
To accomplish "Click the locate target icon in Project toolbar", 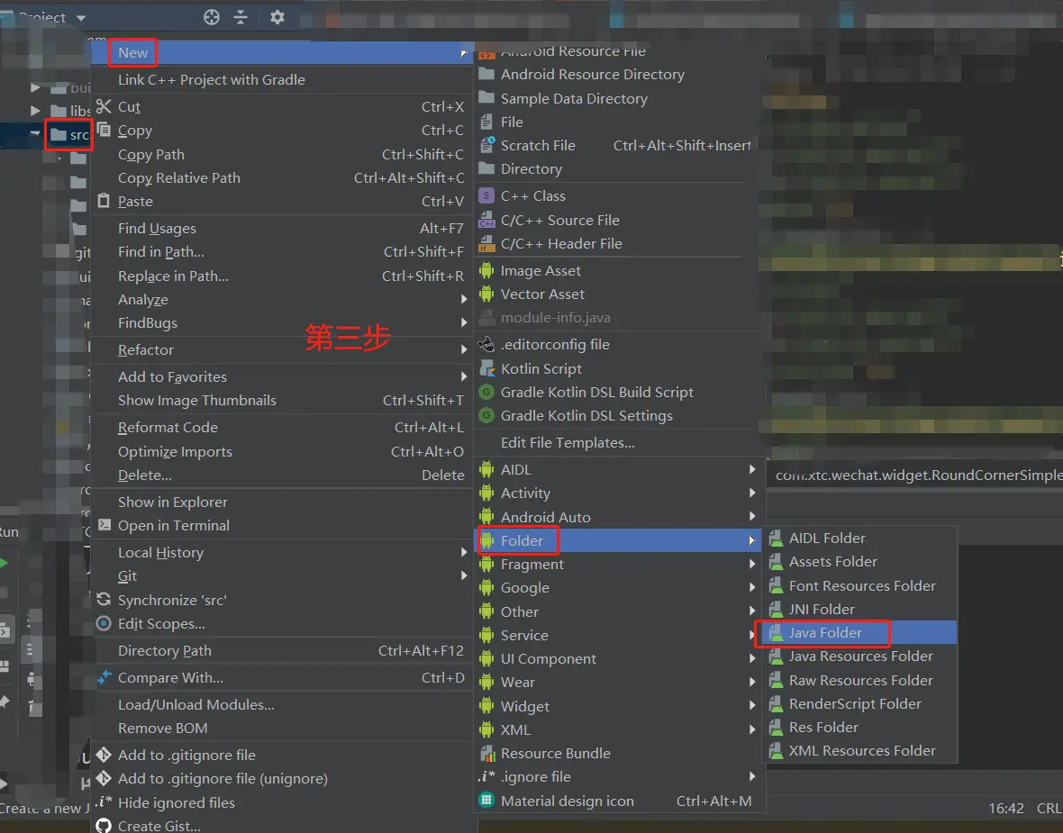I will pyautogui.click(x=212, y=17).
